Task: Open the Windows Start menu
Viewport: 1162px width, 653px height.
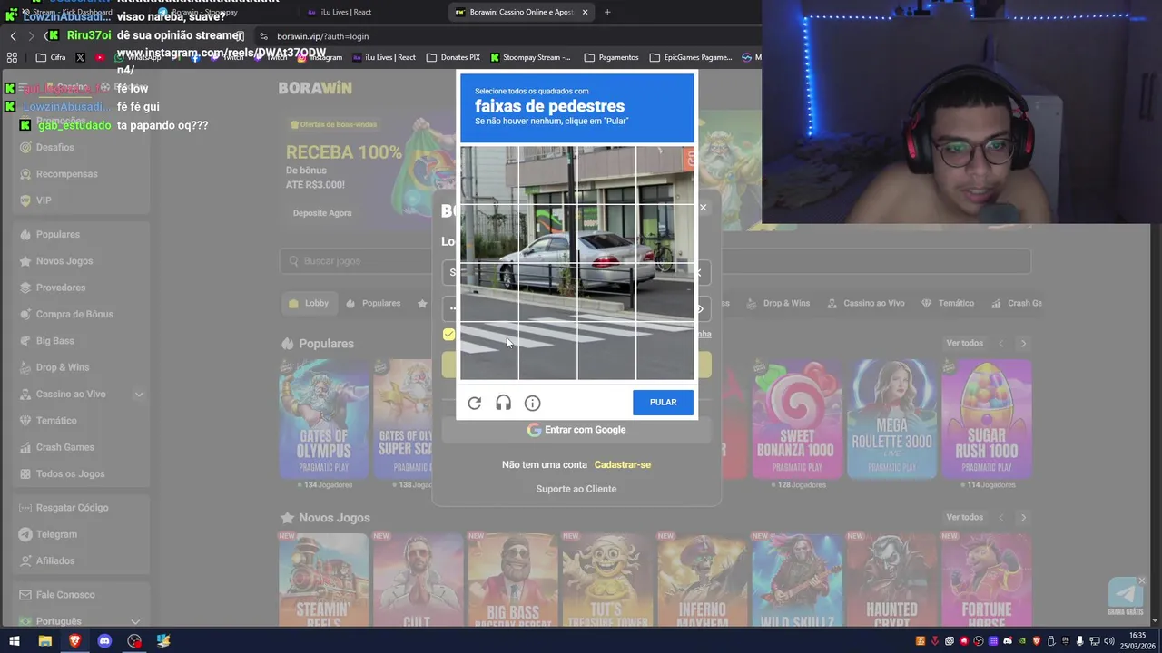Action: [x=15, y=641]
